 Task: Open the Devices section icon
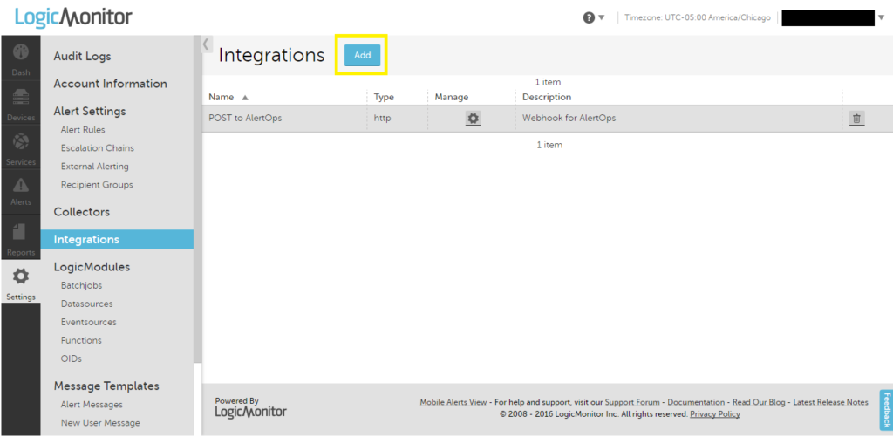(20, 102)
